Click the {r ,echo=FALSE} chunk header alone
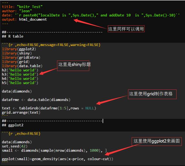The height and width of the screenshot is (166, 185). point(21,133)
